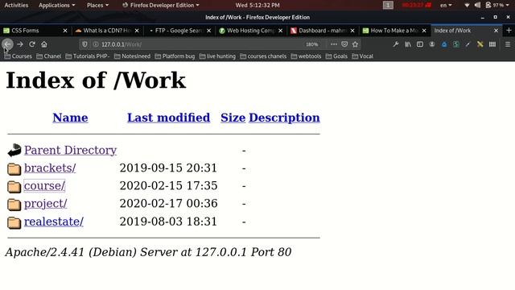
Task: Click the volume speaker tray icon
Action: [477, 6]
